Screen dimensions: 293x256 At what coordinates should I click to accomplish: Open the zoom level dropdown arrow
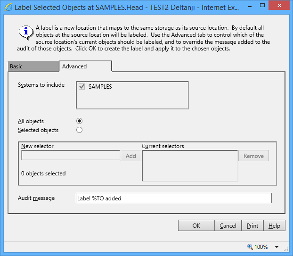coord(277,247)
